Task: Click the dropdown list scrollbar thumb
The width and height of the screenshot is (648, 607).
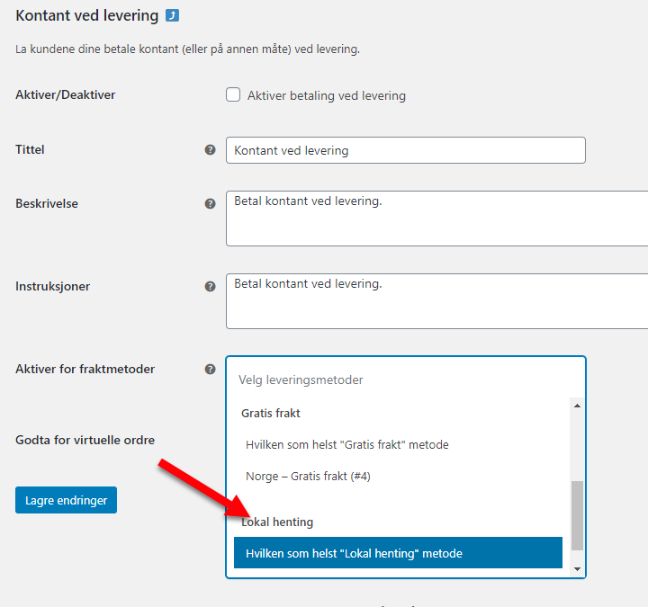Action: coord(577,515)
